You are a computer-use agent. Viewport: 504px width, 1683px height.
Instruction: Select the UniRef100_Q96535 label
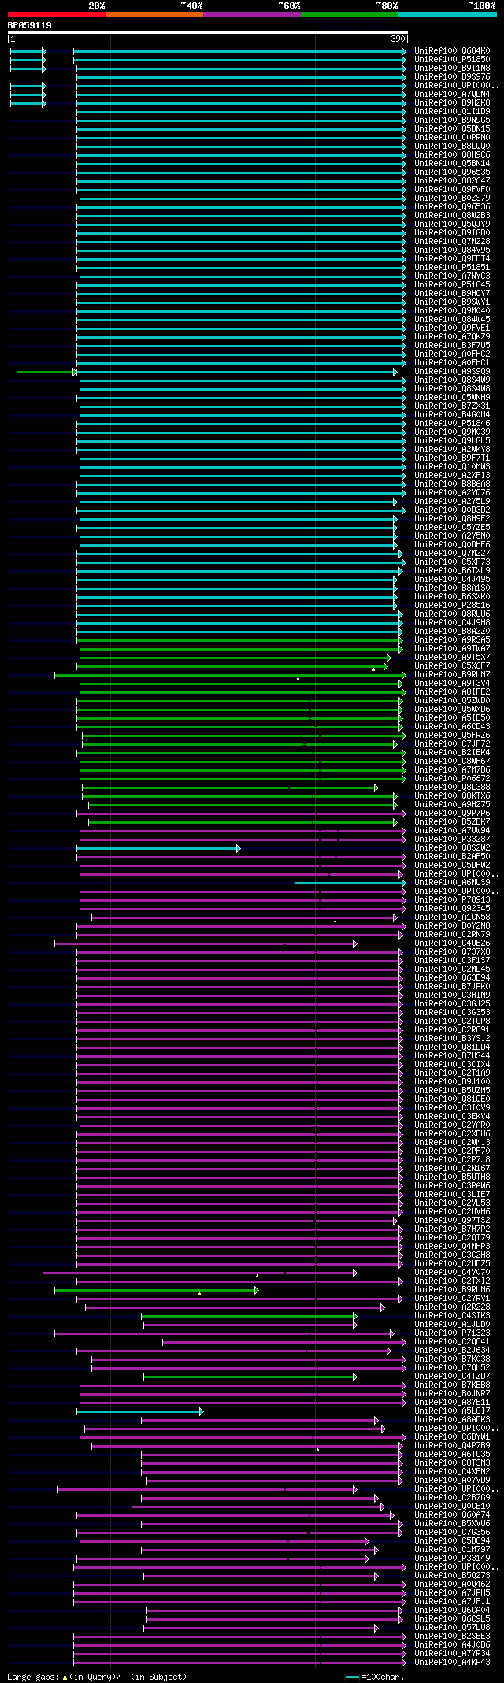tap(452, 172)
